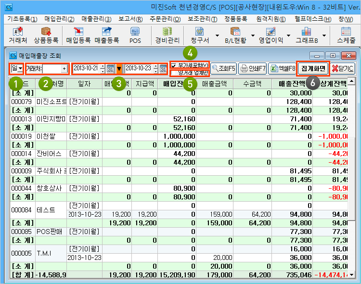The image size is (361, 284).
Task: Click the 15,209,190 total cell
Action: 177,275
